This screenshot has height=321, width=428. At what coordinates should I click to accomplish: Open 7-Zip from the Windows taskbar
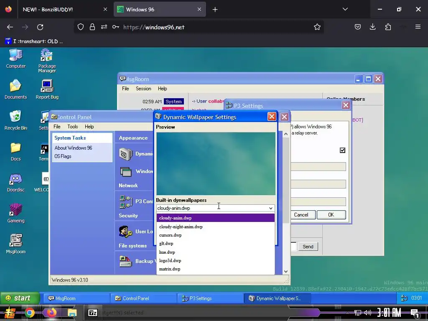click(93, 313)
